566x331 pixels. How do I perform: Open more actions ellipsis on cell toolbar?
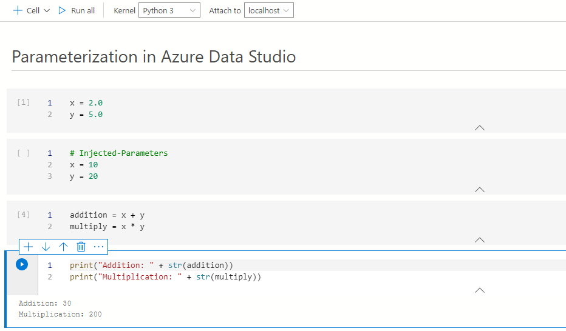point(99,247)
